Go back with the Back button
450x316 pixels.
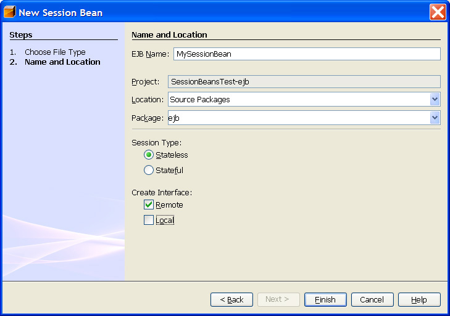[x=231, y=299]
